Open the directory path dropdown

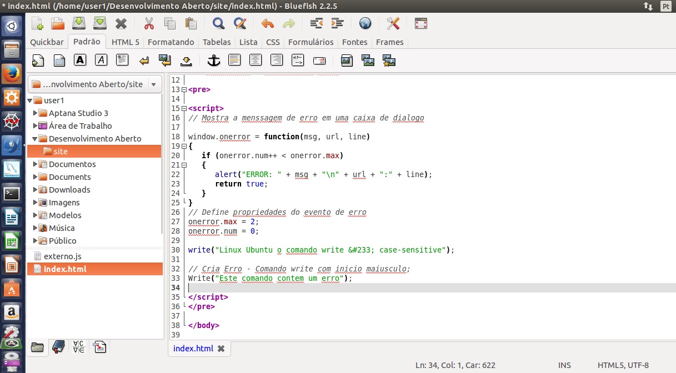[153, 84]
